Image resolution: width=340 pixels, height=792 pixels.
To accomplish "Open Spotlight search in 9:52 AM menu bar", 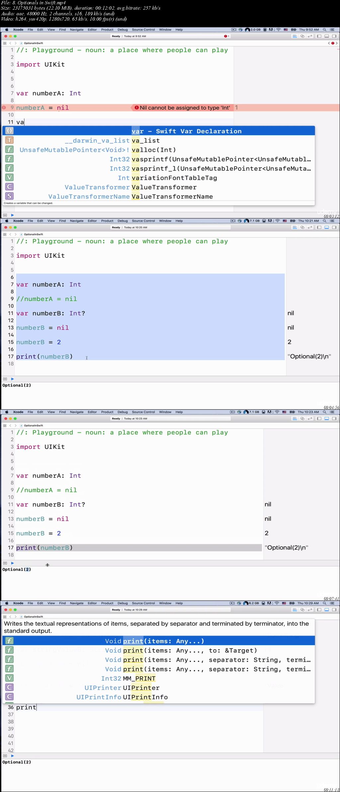I will pyautogui.click(x=324, y=30).
